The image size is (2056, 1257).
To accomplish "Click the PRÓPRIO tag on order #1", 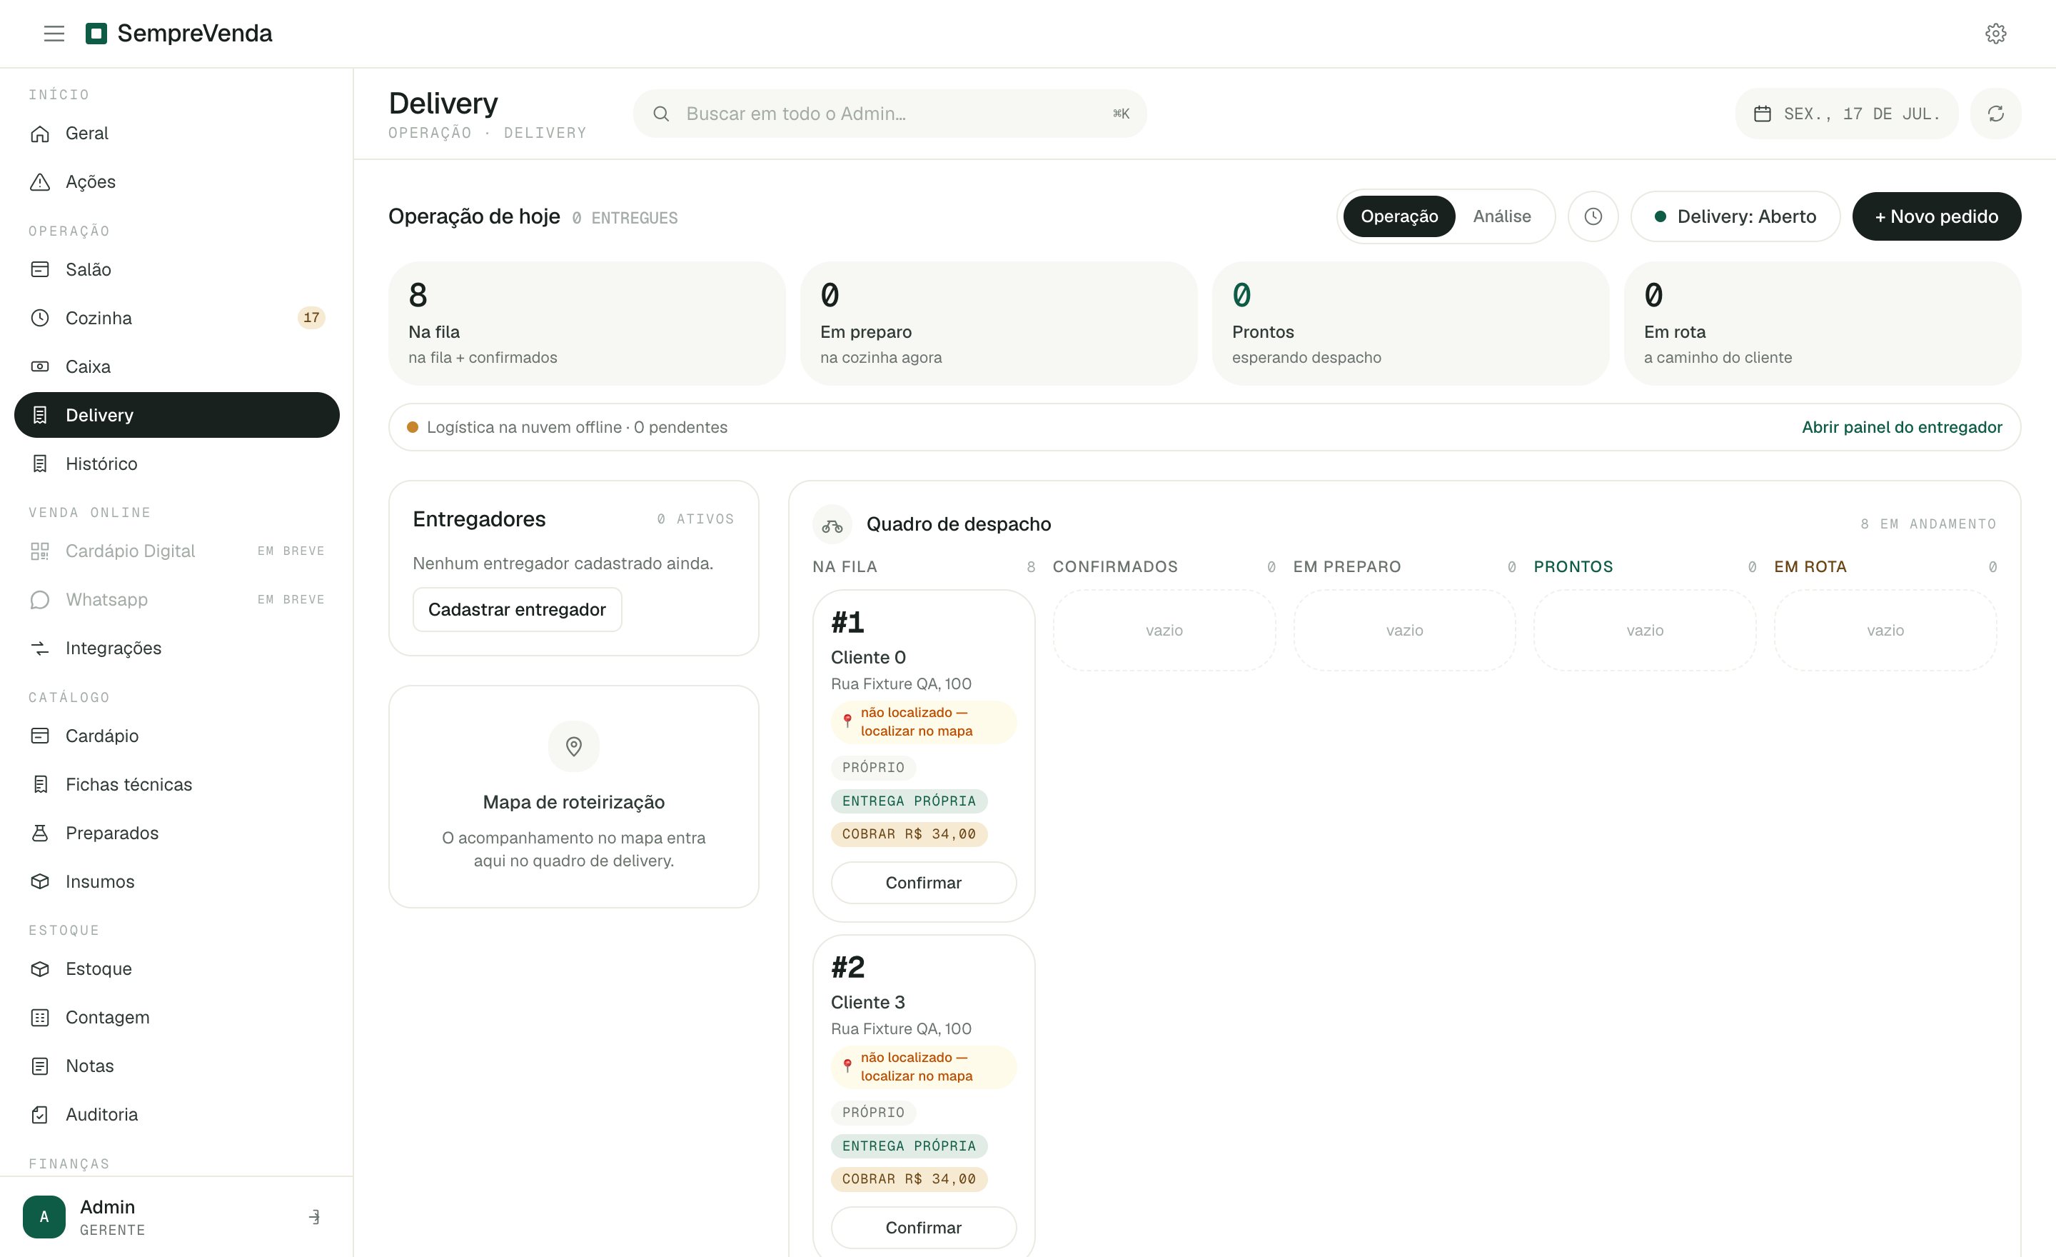I will [873, 767].
